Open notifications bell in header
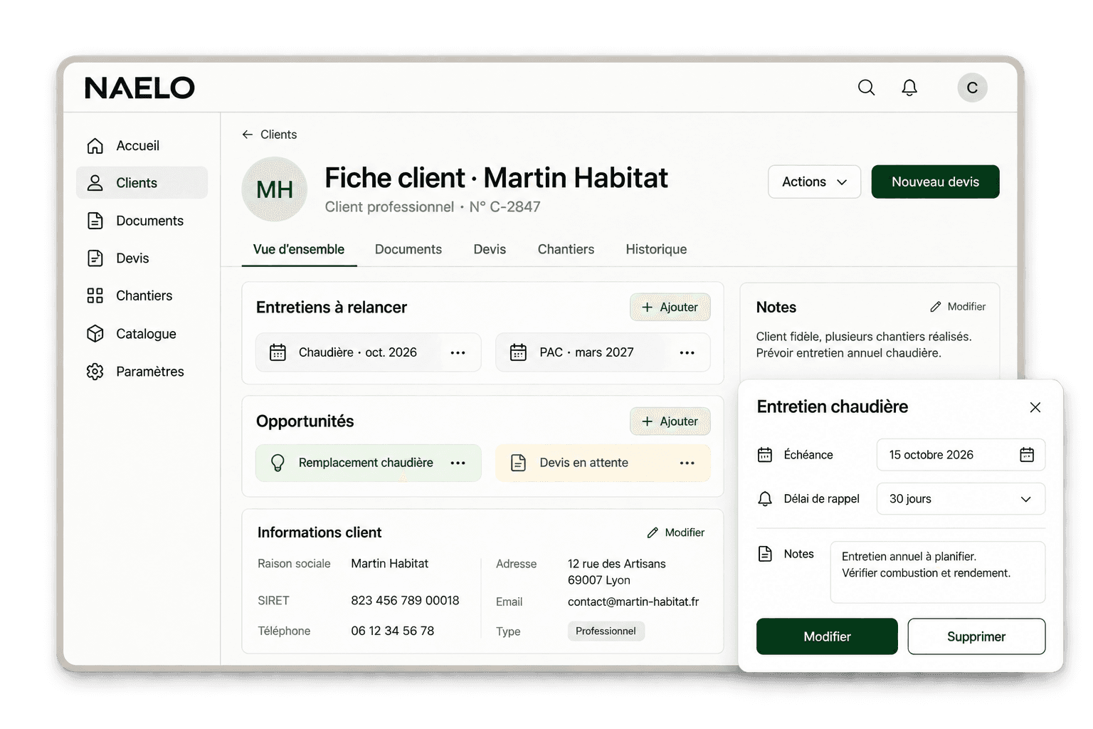 909,88
